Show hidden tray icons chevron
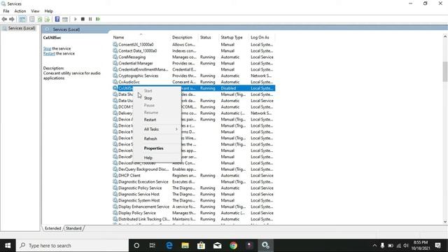 (374, 246)
